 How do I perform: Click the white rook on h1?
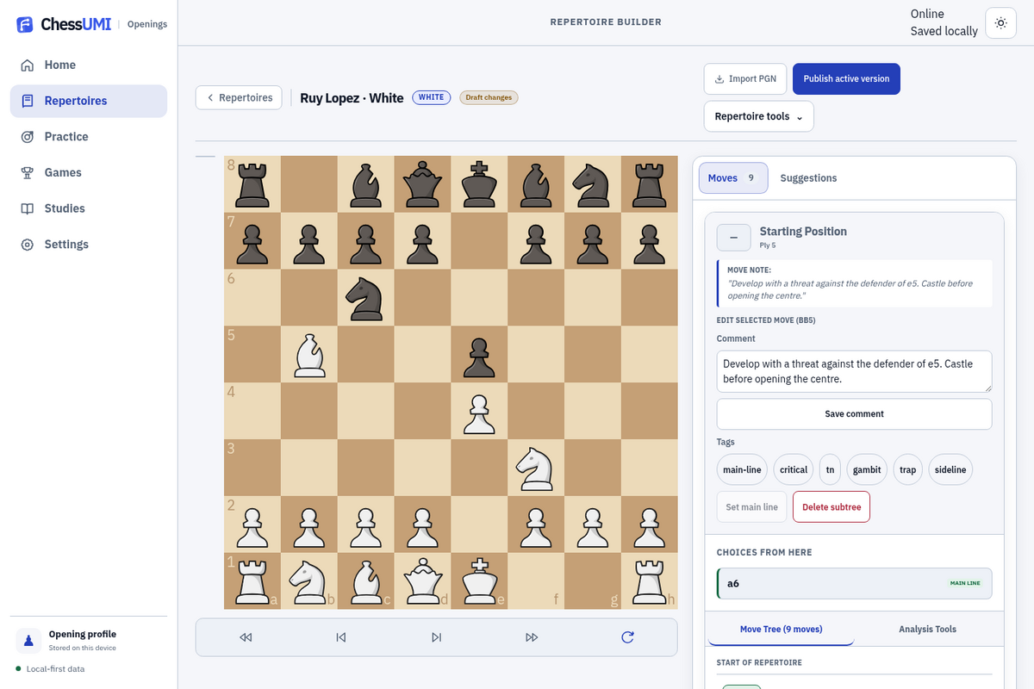(x=649, y=580)
